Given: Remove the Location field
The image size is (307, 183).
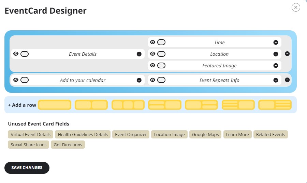Looking at the screenshot, I should [x=276, y=54].
